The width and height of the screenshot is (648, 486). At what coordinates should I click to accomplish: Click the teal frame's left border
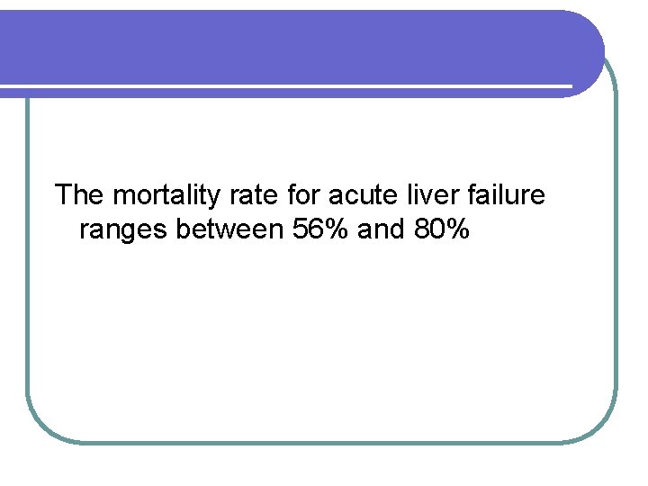27,270
